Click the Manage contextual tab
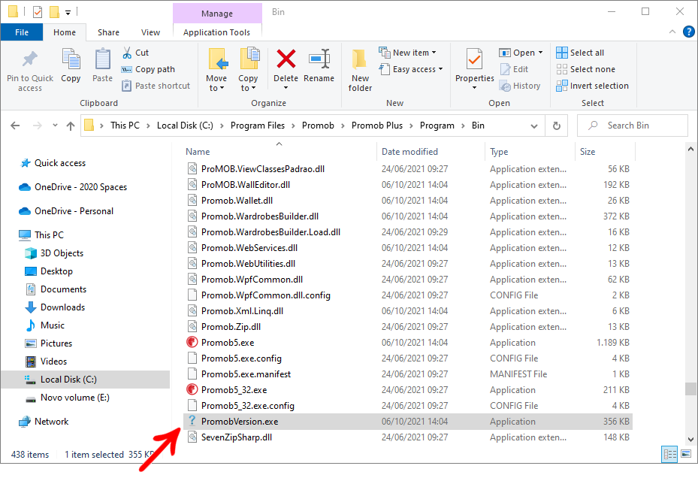Viewport: 698px width, 481px height. tap(217, 14)
